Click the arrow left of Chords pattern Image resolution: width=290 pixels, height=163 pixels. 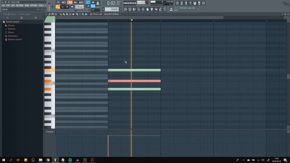103,9
